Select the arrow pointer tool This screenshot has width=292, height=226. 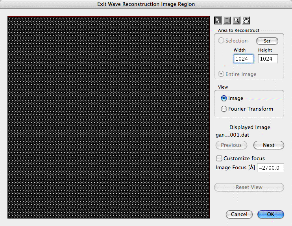tap(218, 20)
